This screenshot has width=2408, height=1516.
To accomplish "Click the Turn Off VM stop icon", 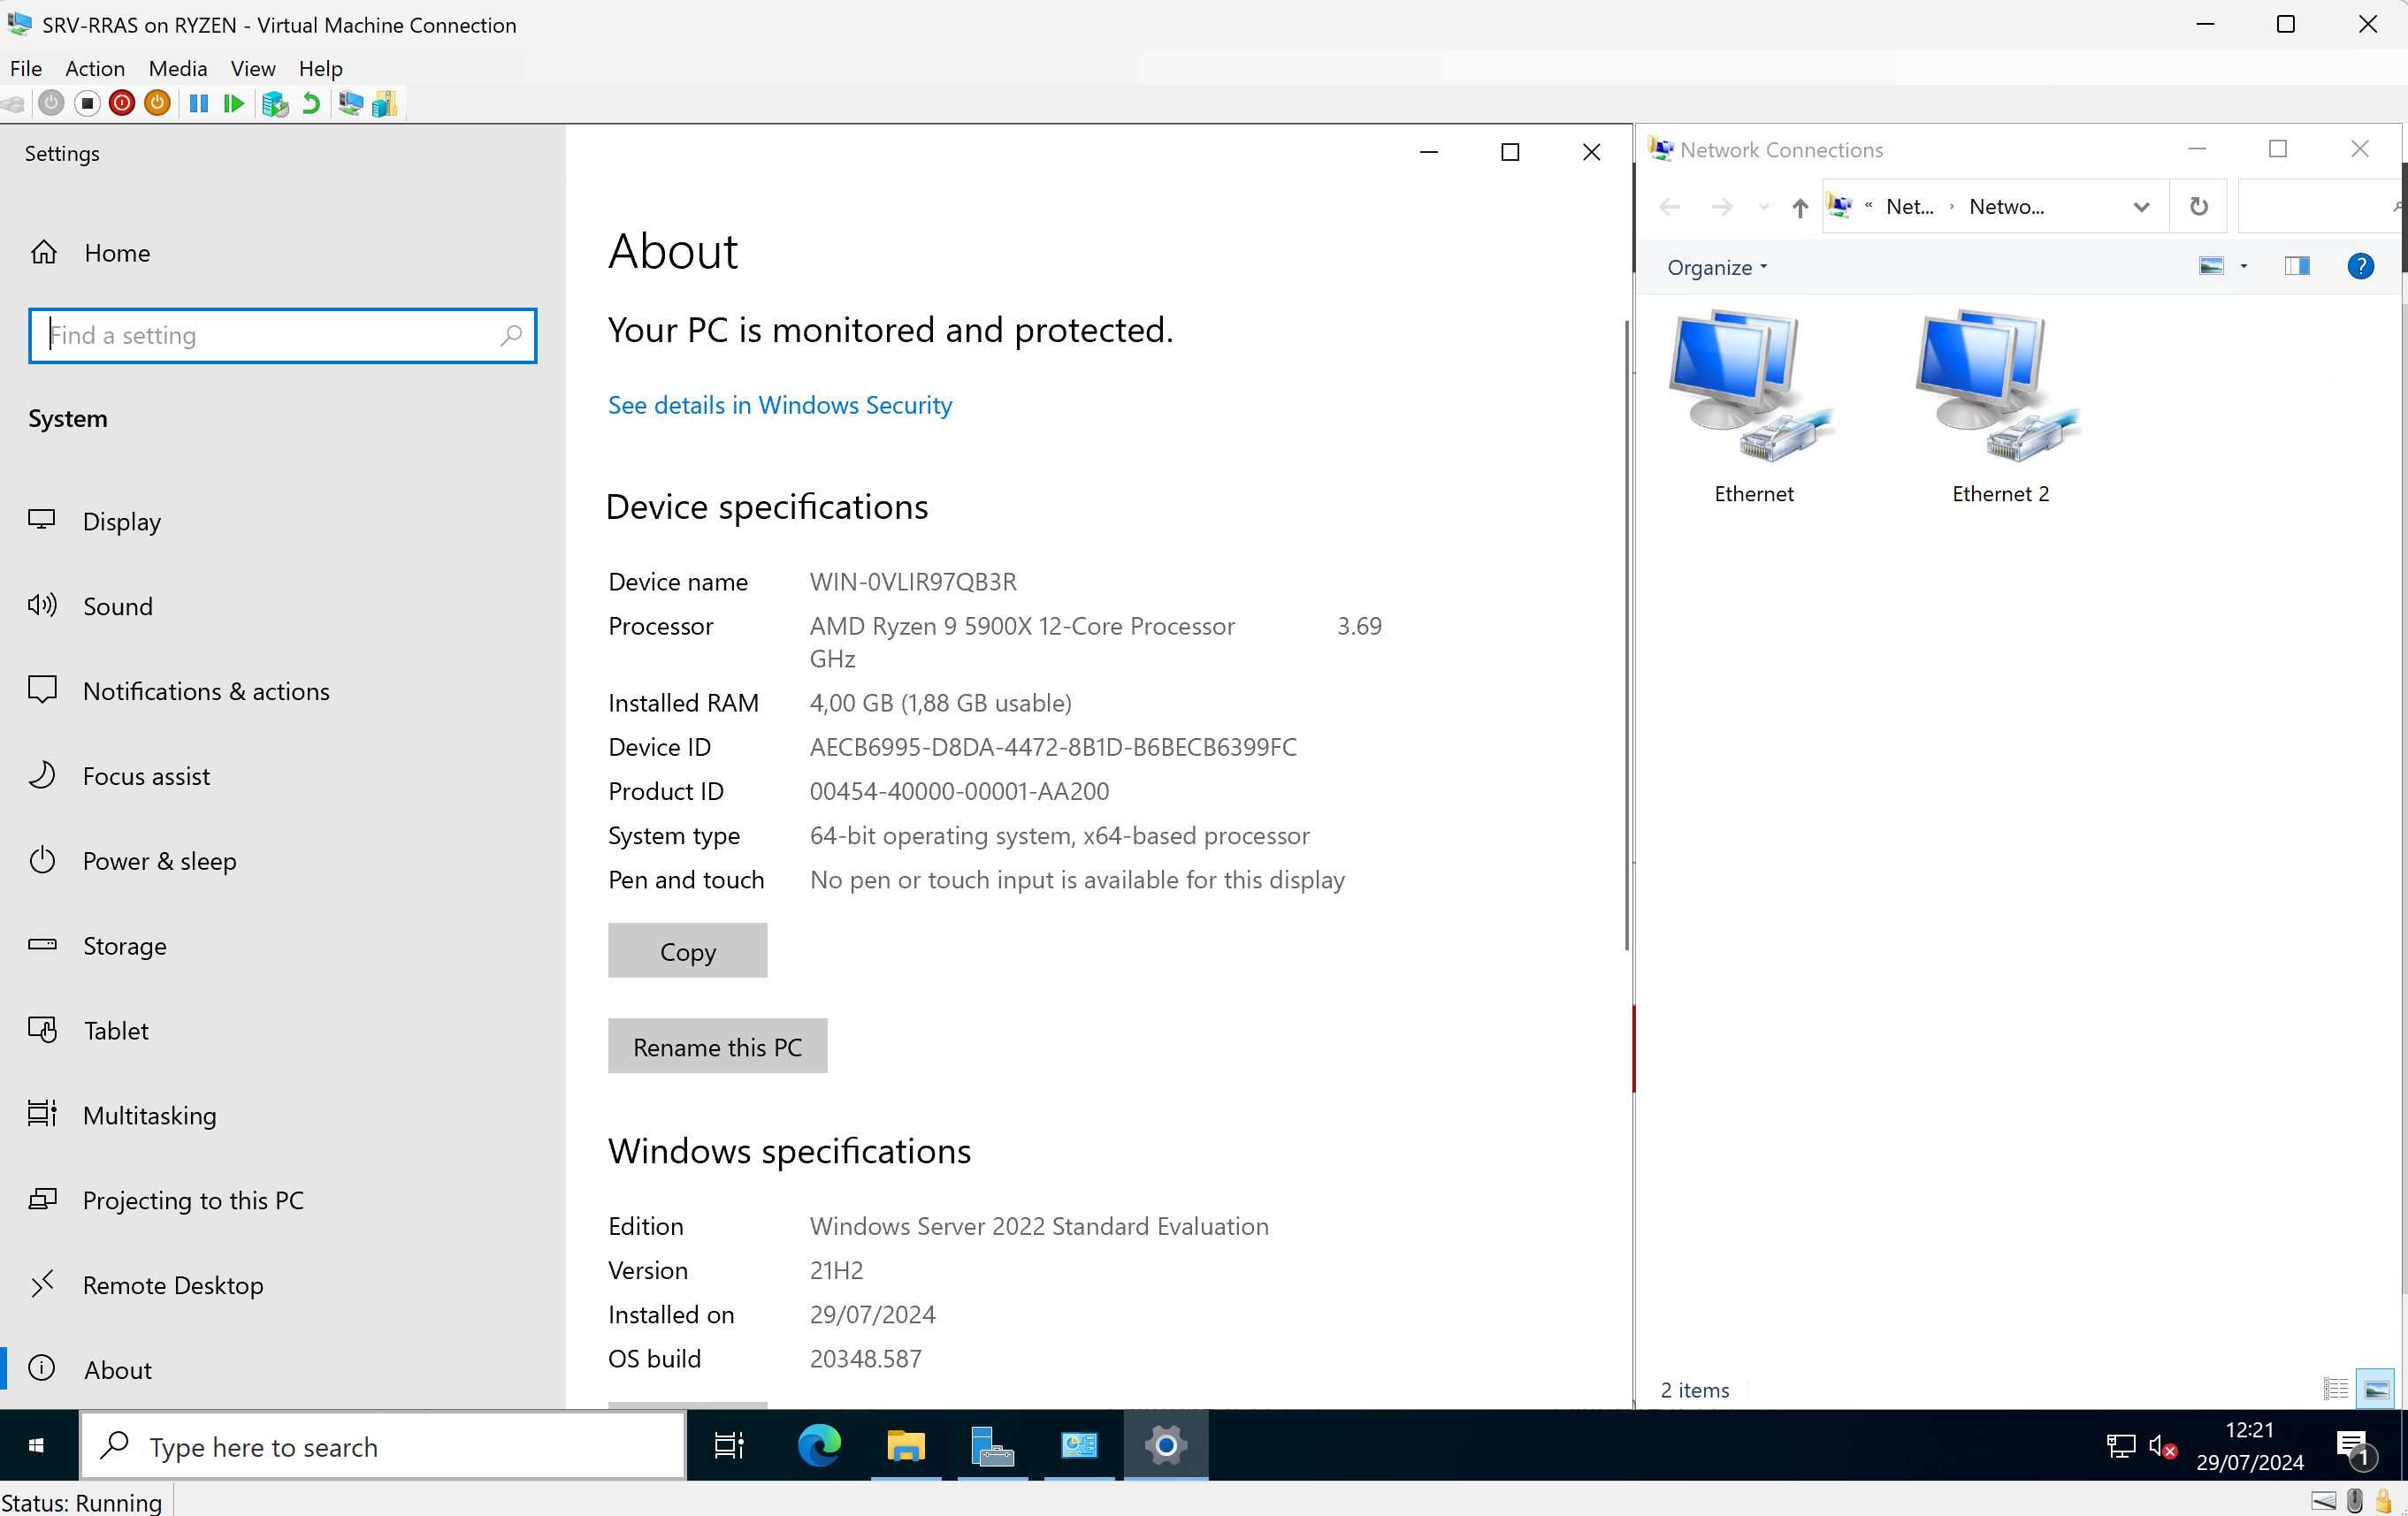I will point(87,104).
